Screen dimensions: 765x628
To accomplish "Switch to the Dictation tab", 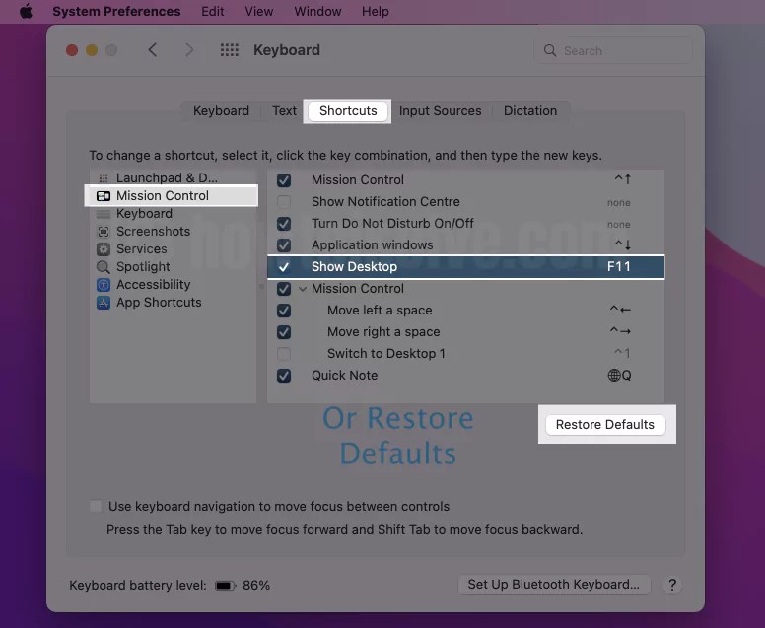I will [x=530, y=110].
